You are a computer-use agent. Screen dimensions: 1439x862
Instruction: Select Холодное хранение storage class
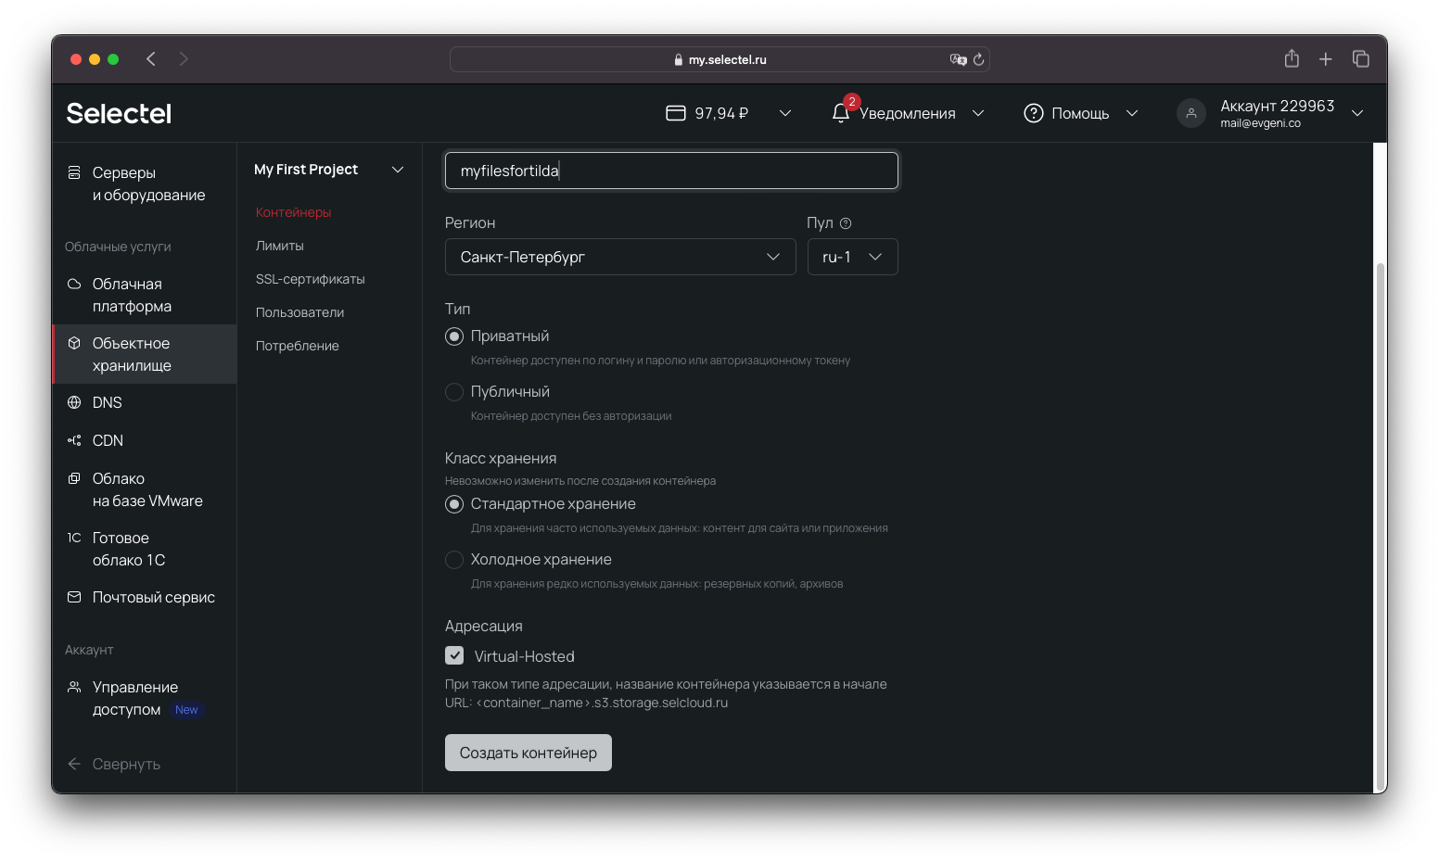click(x=454, y=560)
